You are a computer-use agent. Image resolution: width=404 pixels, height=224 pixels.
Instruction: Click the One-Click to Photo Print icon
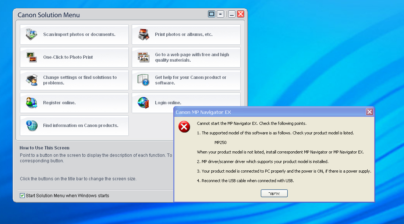[31, 57]
